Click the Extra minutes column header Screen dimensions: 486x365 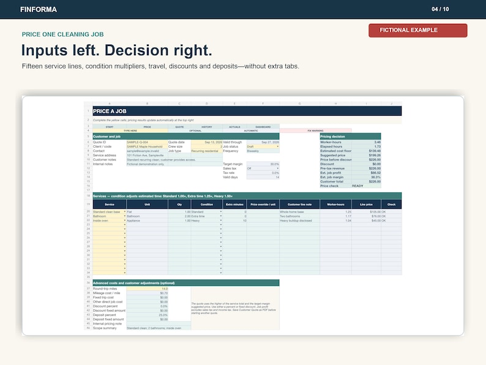pos(234,205)
